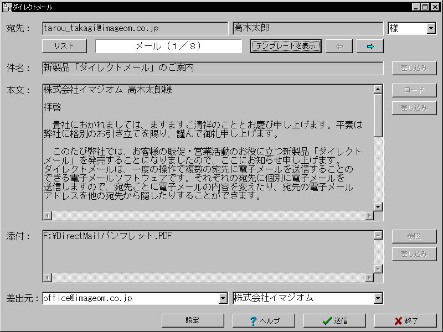Image resolution: width=443 pixels, height=332 pixels.
Task: Click ロード load button beside body
Action: [x=414, y=90]
